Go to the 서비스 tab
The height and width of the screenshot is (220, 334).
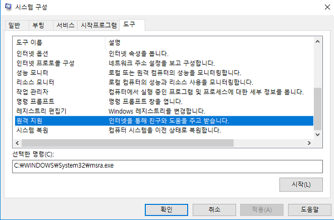[65, 26]
